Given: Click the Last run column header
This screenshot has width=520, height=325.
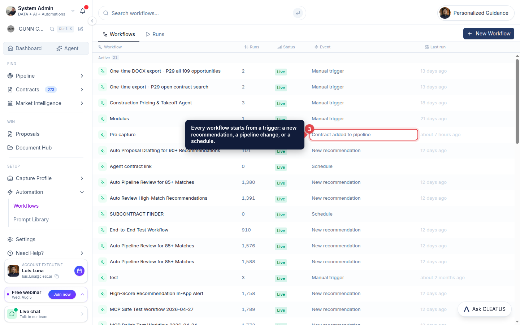Looking at the screenshot, I should [x=435, y=47].
